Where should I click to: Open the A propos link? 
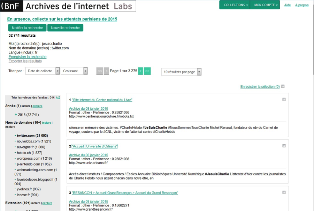pyautogui.click(x=302, y=5)
